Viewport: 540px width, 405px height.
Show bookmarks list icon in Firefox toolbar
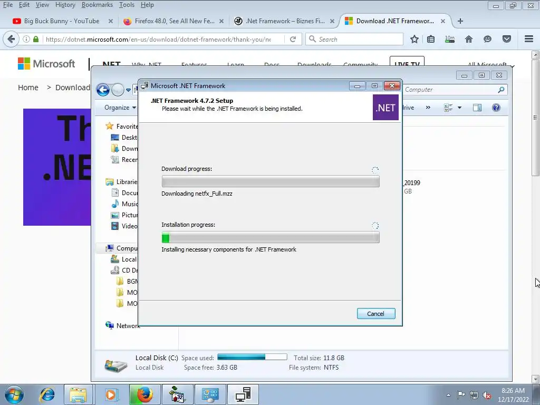[x=431, y=39]
